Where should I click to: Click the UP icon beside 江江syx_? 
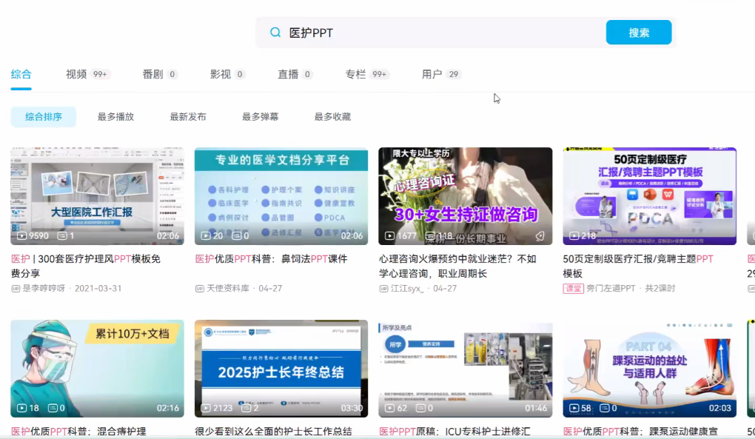click(383, 289)
